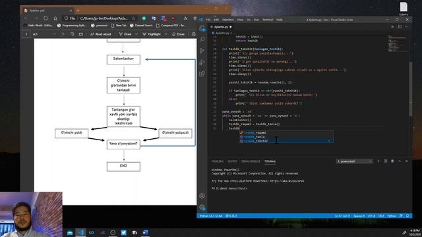Refresh the PDF page in Edge
This screenshot has height=237, width=422.
(45, 18)
